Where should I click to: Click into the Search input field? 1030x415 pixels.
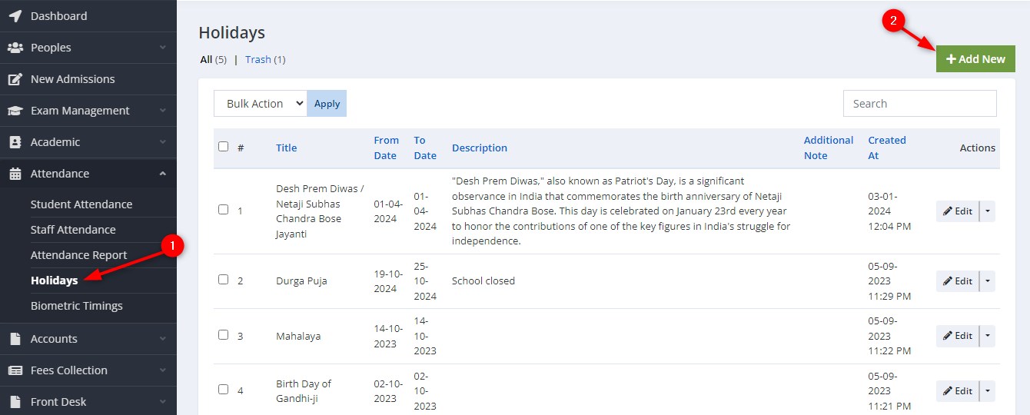coord(920,104)
